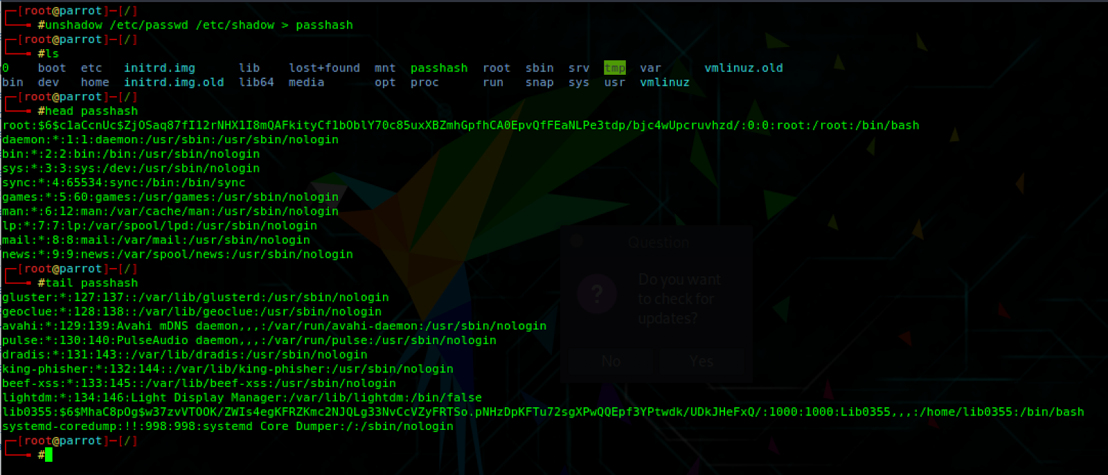Click the green terminal cursor at last prompt
Image resolution: width=1108 pixels, height=475 pixels.
[48, 455]
